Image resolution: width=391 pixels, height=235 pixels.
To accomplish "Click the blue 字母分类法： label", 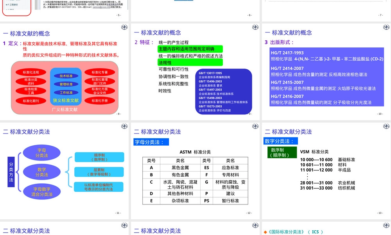I will pyautogui.click(x=151, y=142).
